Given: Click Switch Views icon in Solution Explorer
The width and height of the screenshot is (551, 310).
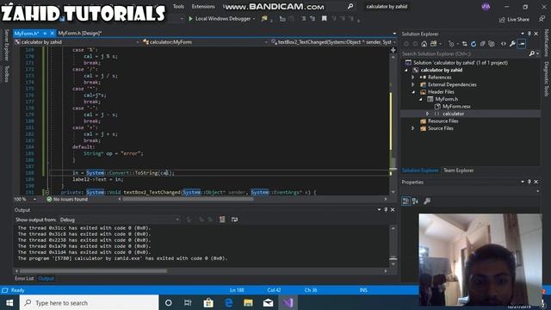Looking at the screenshot, I should 434,44.
